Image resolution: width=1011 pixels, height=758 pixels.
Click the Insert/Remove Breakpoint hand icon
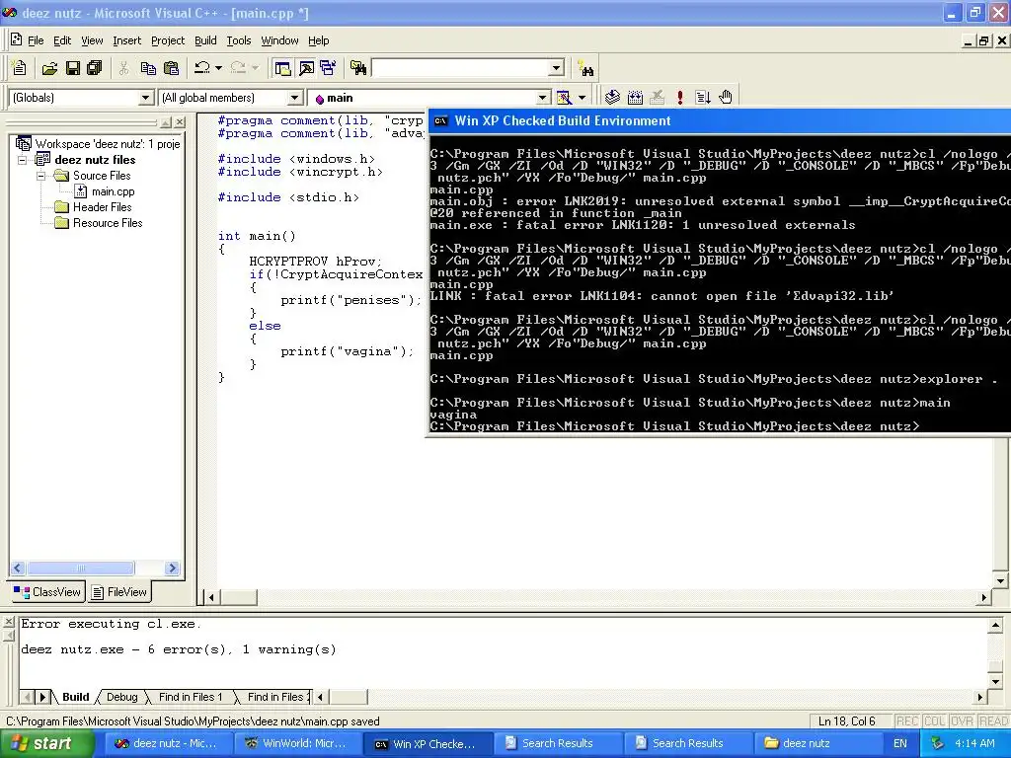pos(726,98)
